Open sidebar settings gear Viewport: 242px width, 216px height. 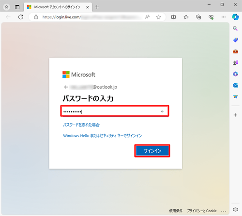point(235,209)
